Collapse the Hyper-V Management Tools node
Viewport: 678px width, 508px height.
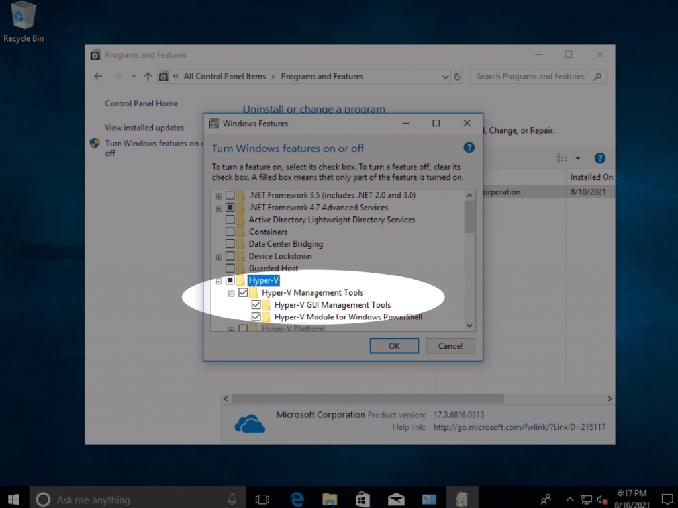(x=231, y=293)
